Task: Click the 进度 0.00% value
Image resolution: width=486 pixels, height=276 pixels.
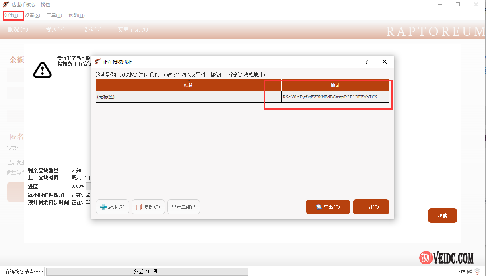Action: tap(78, 186)
